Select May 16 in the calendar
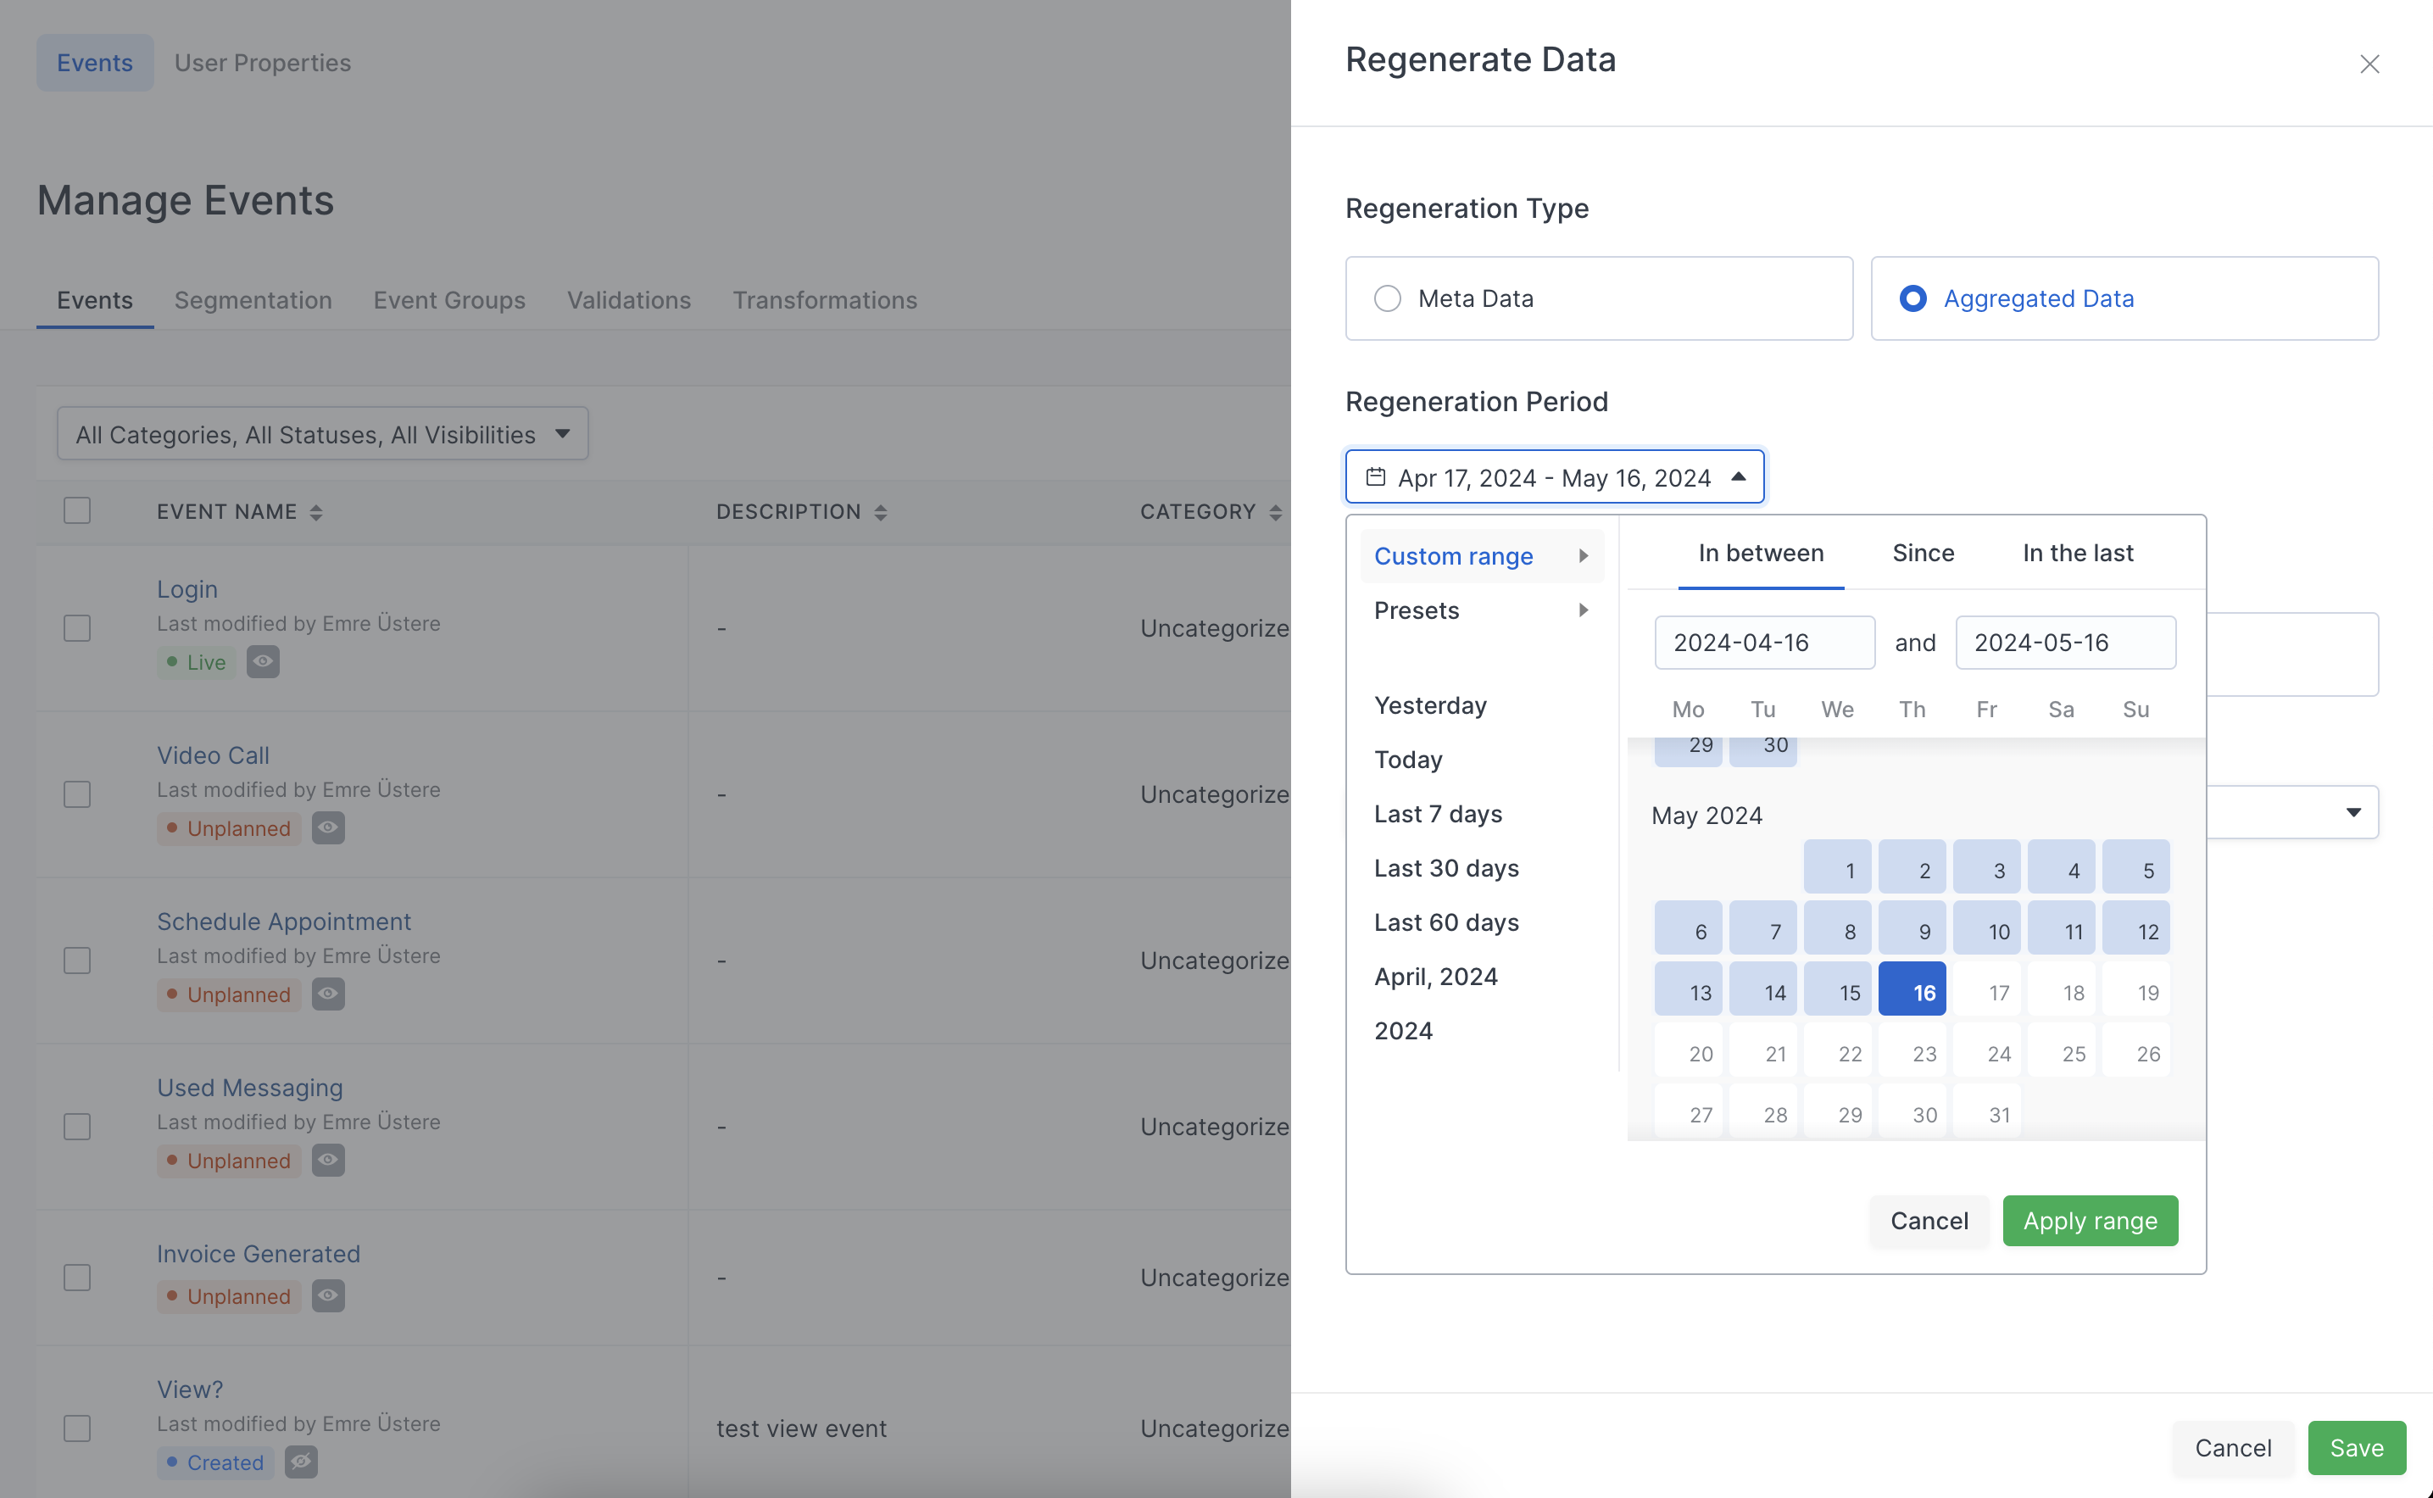 [x=1912, y=989]
